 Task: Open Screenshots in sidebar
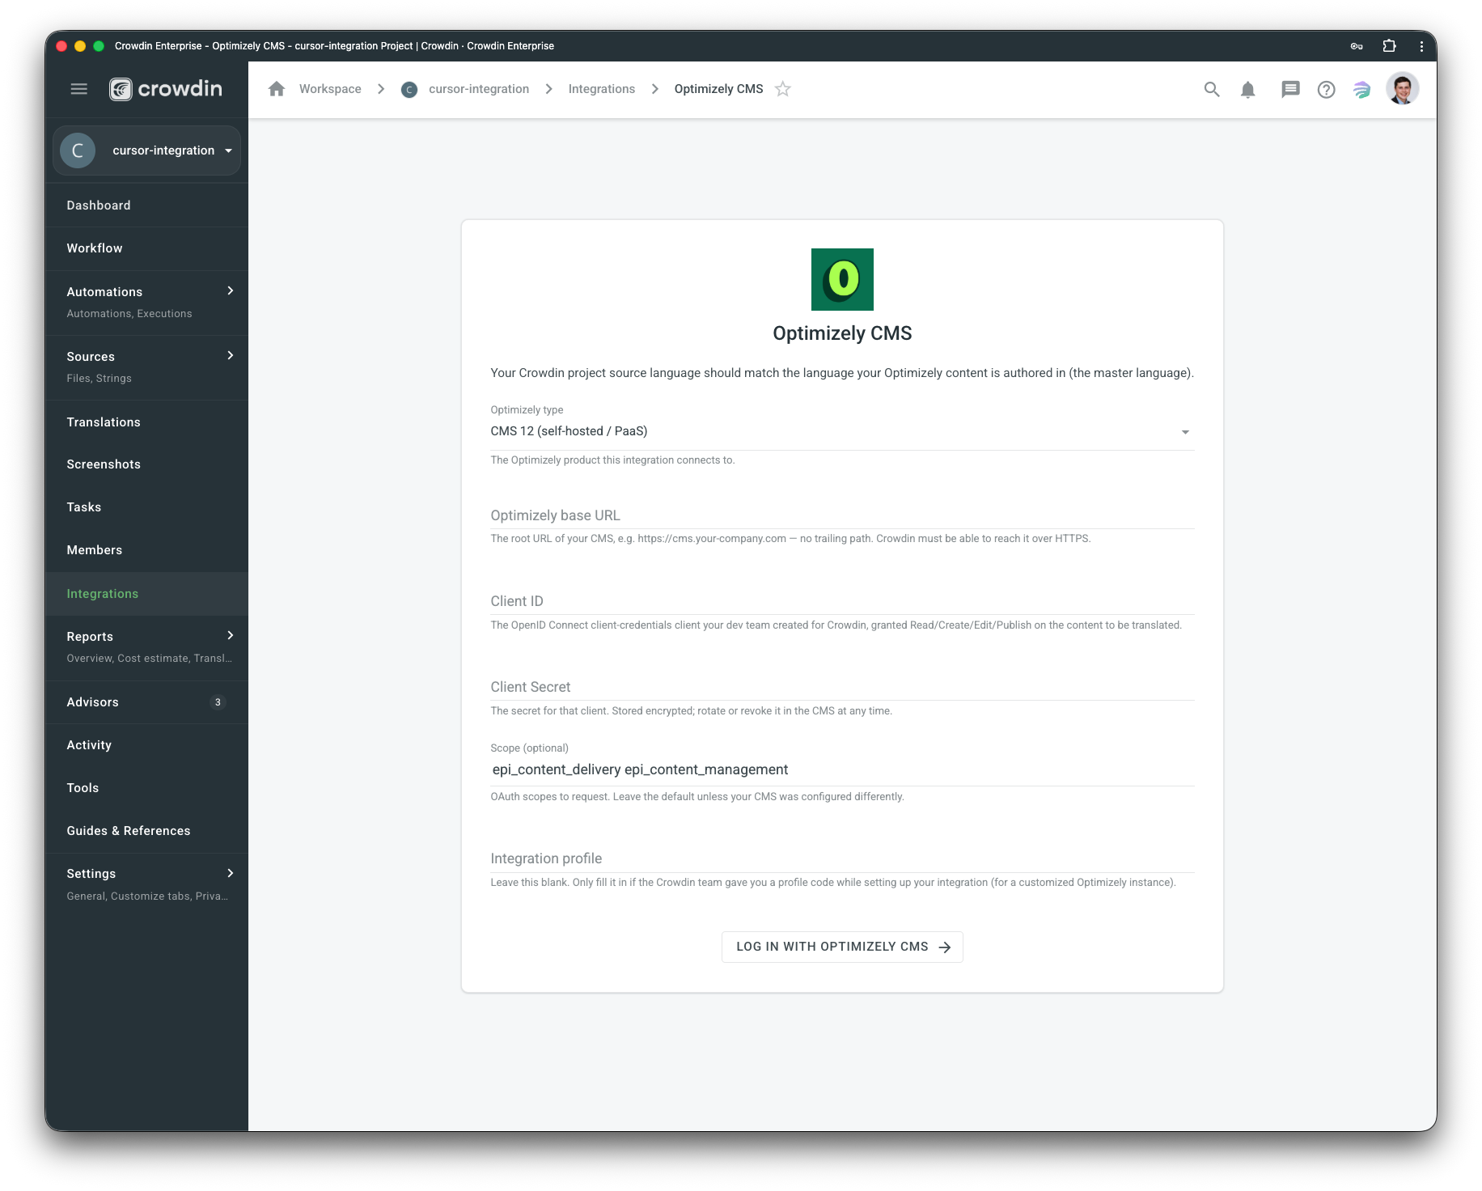point(146,464)
